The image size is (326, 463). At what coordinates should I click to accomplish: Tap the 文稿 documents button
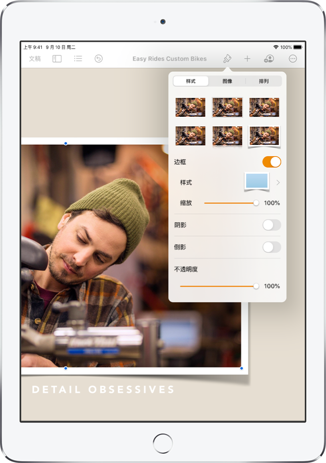[35, 59]
